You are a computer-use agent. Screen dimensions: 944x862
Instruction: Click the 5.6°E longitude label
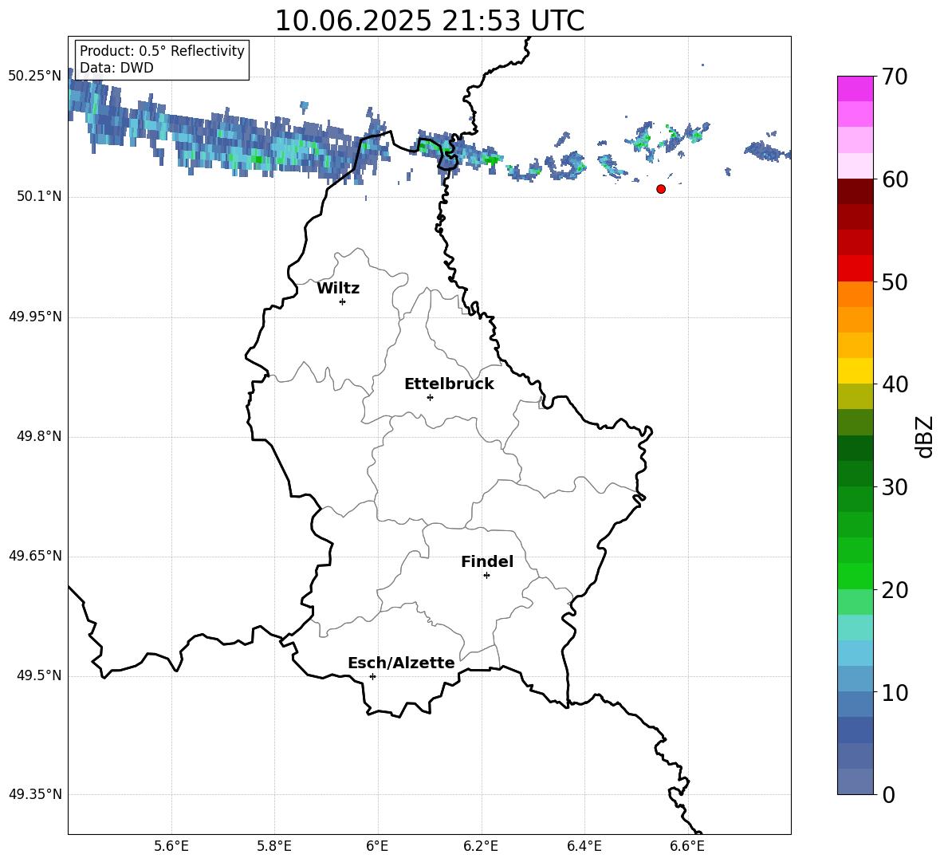pos(171,846)
